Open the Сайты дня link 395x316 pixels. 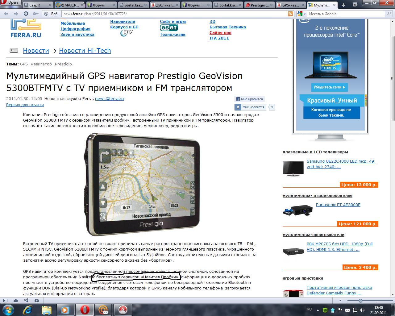220,33
